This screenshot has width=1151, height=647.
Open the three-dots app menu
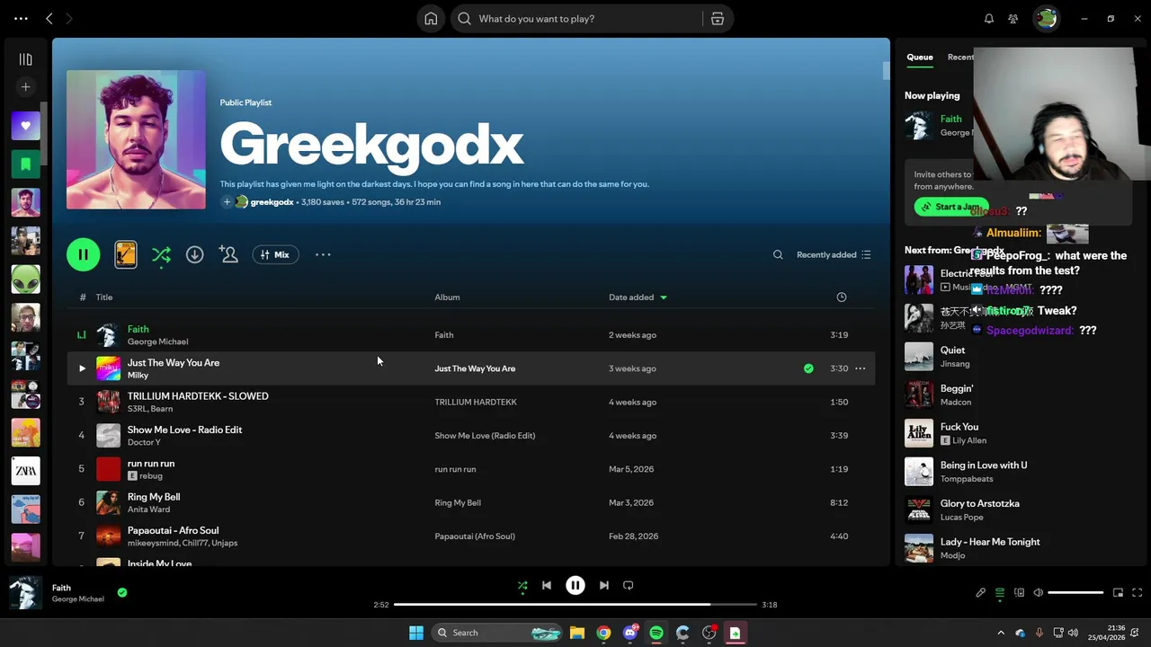[21, 19]
